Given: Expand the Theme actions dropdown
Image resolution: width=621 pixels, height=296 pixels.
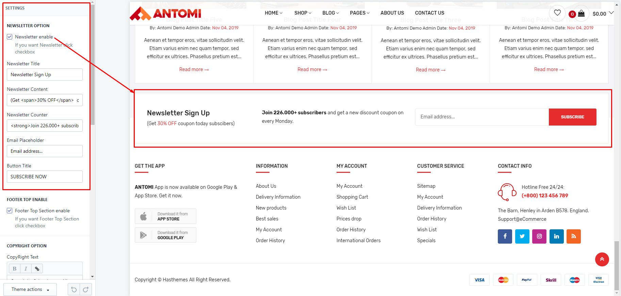Looking at the screenshot, I should click(x=30, y=290).
